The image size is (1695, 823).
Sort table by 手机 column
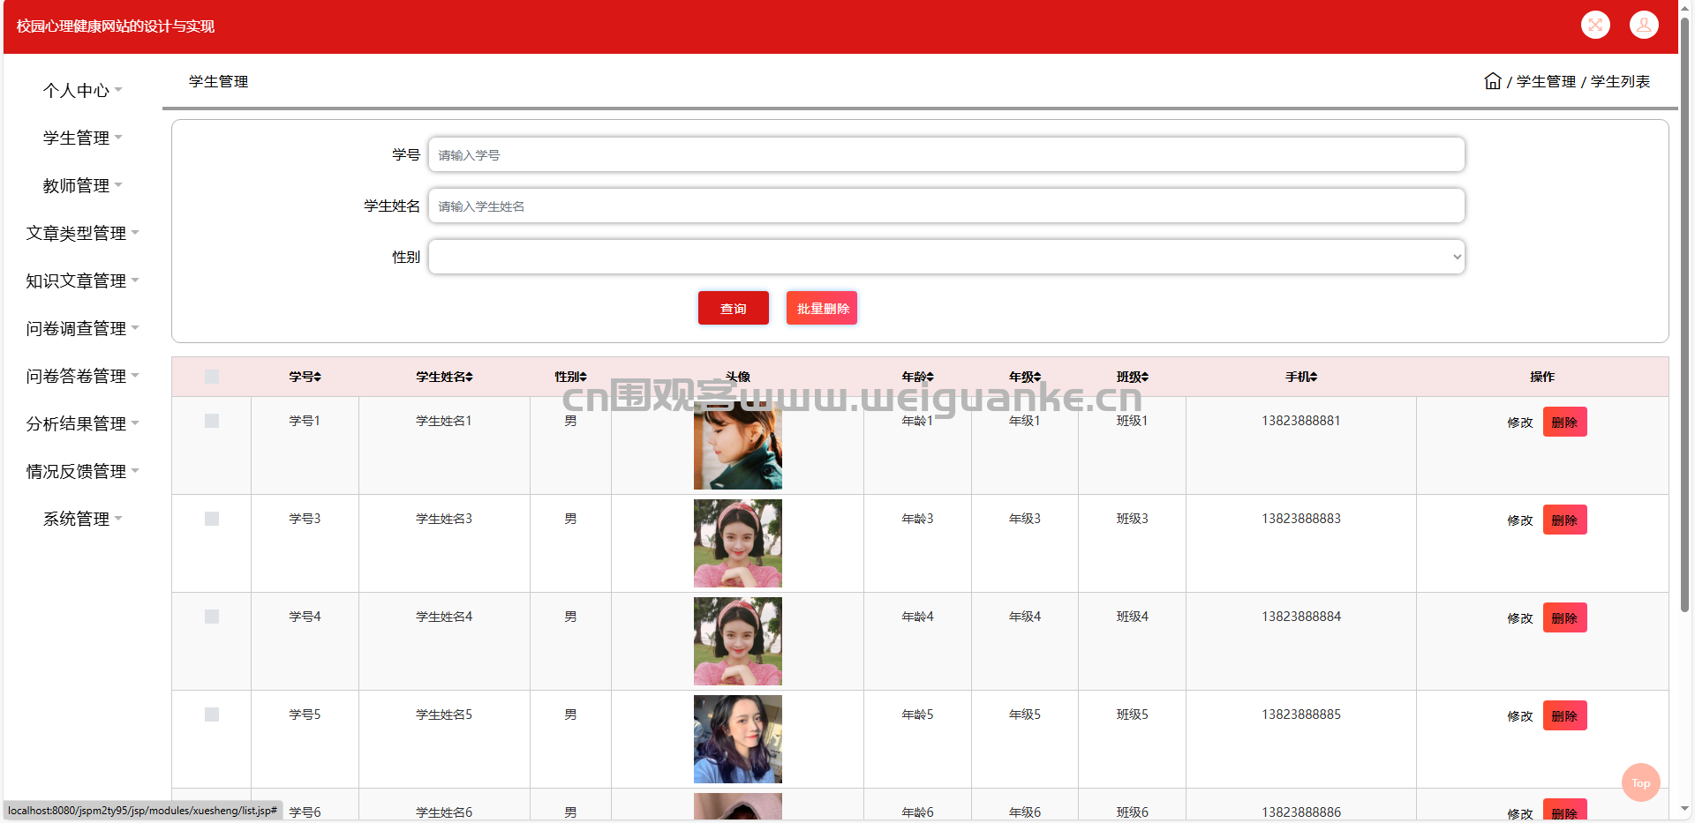click(x=1301, y=377)
